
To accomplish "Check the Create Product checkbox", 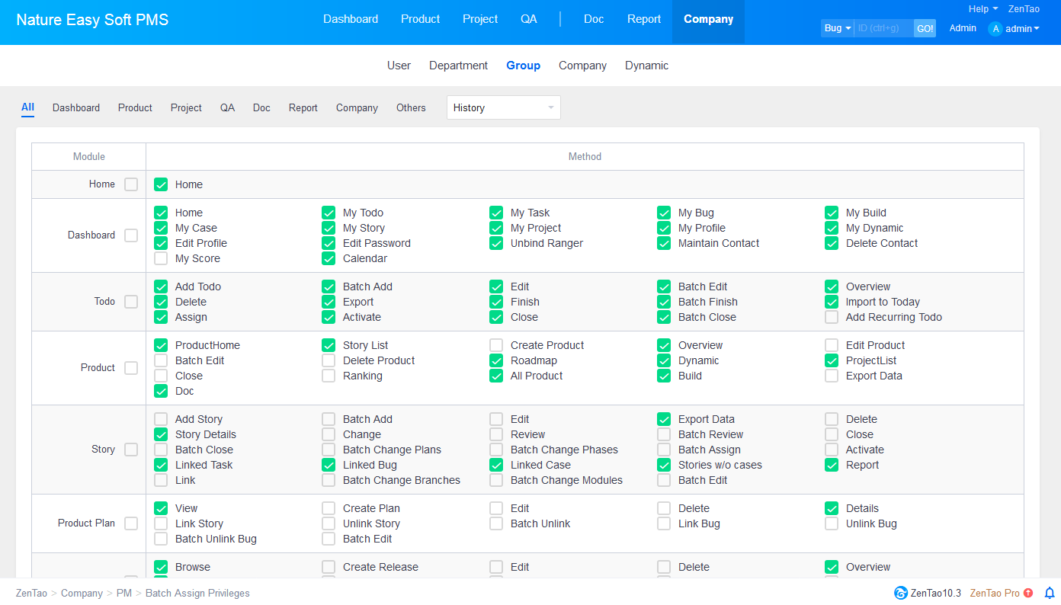I will 496,345.
